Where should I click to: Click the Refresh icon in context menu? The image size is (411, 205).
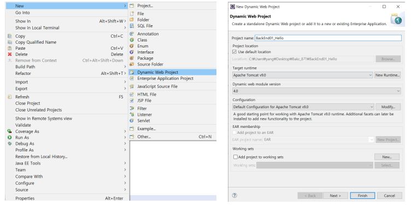pos(10,97)
